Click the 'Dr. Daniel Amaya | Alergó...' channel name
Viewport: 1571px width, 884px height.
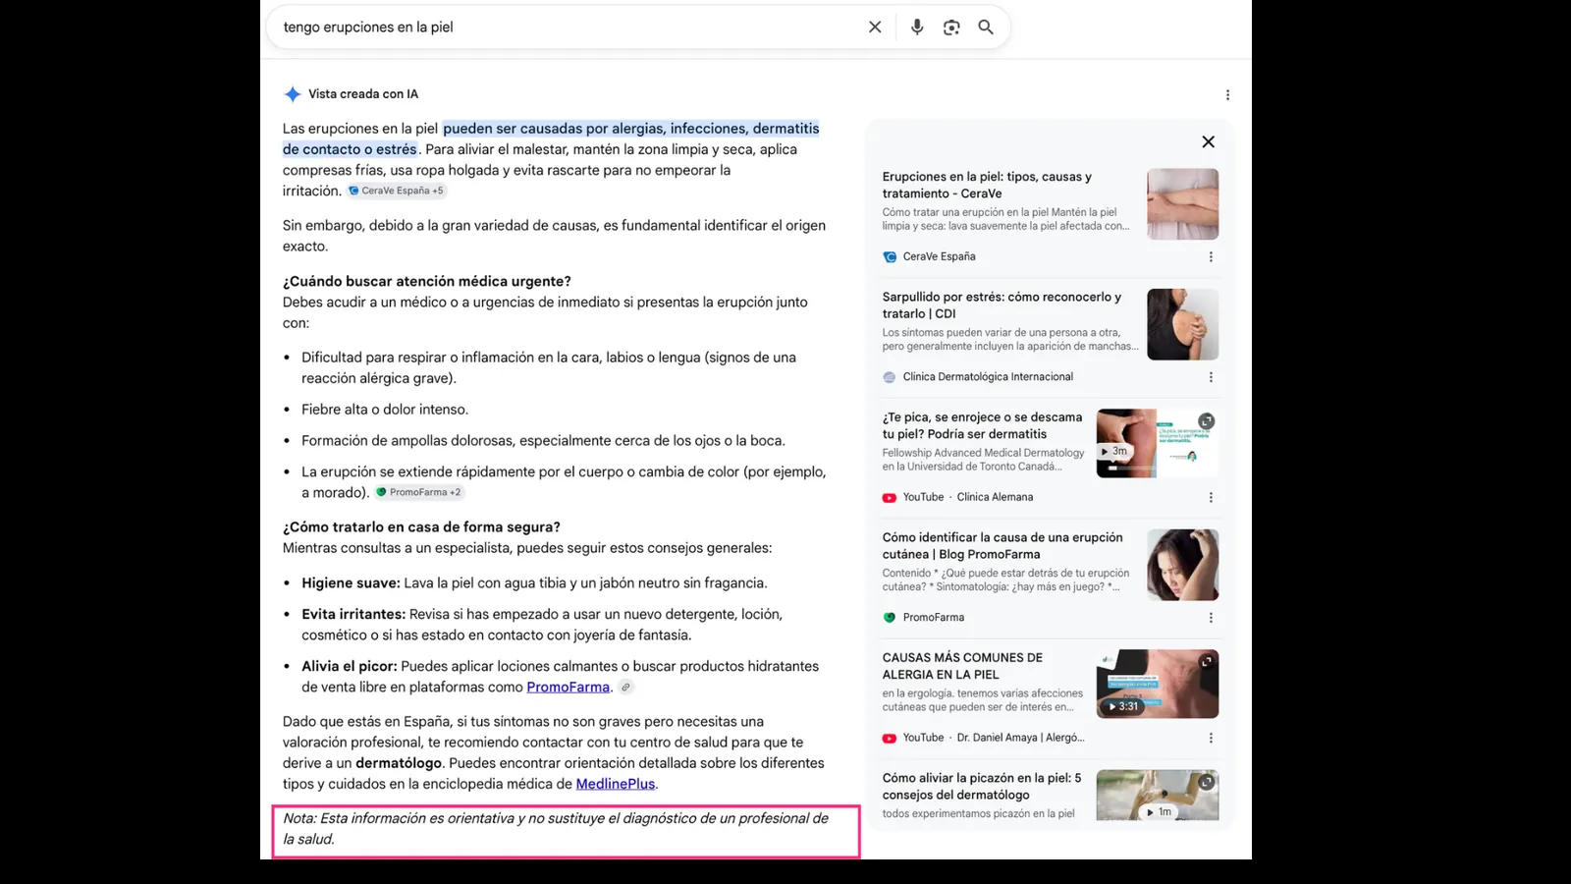tap(1021, 739)
